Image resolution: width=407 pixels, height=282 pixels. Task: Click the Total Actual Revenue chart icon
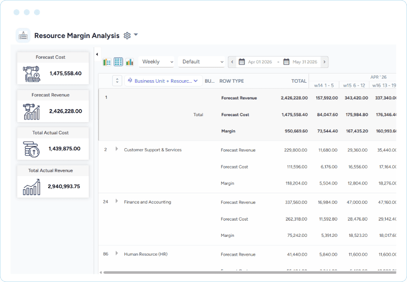(x=31, y=187)
